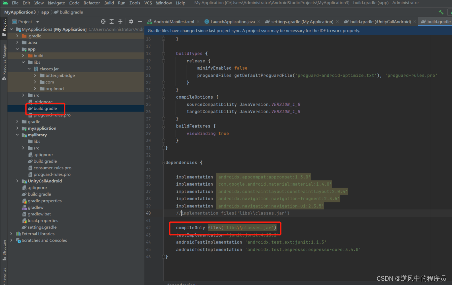Screen dimensions: 452x285
Task: Click MyApplication3 breadcrumb
Action: coord(20,12)
